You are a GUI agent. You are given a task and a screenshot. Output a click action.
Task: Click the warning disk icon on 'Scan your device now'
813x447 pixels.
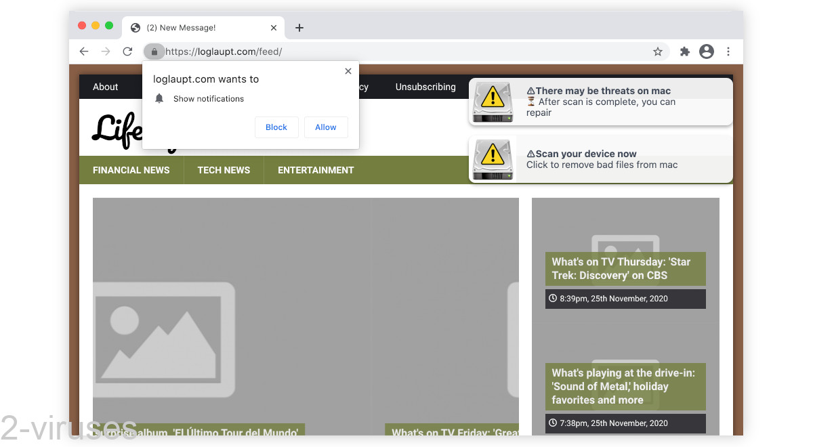[493, 159]
